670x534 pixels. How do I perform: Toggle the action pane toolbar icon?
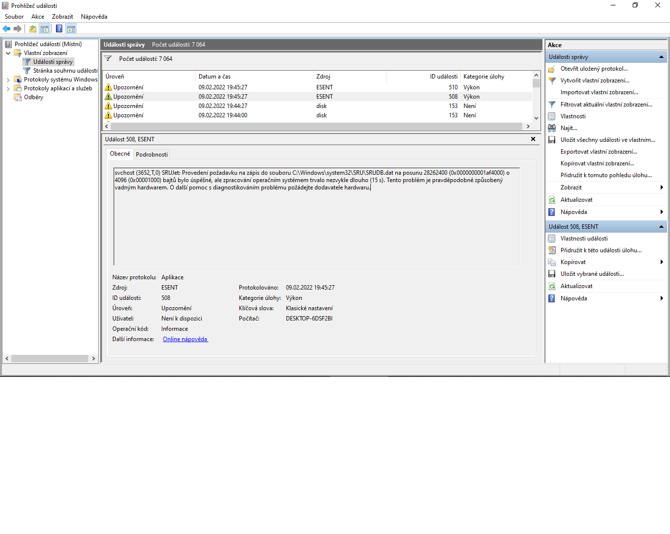[x=71, y=28]
